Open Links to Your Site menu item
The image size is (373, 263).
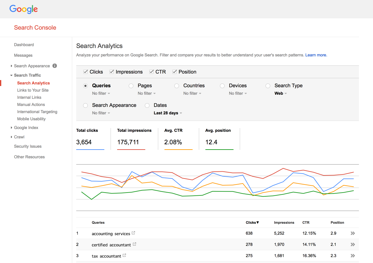[x=33, y=90]
